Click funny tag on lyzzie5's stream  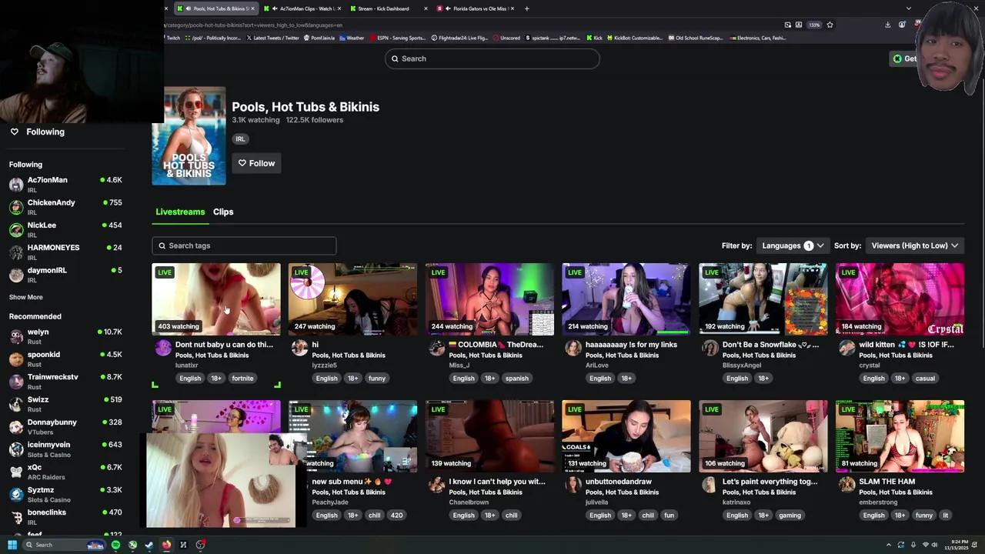pyautogui.click(x=377, y=378)
